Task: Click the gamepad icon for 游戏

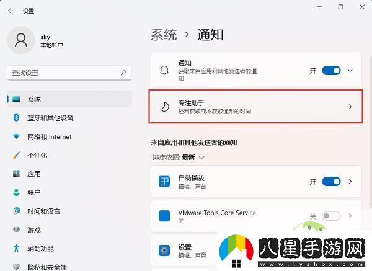Action: [x=16, y=229]
